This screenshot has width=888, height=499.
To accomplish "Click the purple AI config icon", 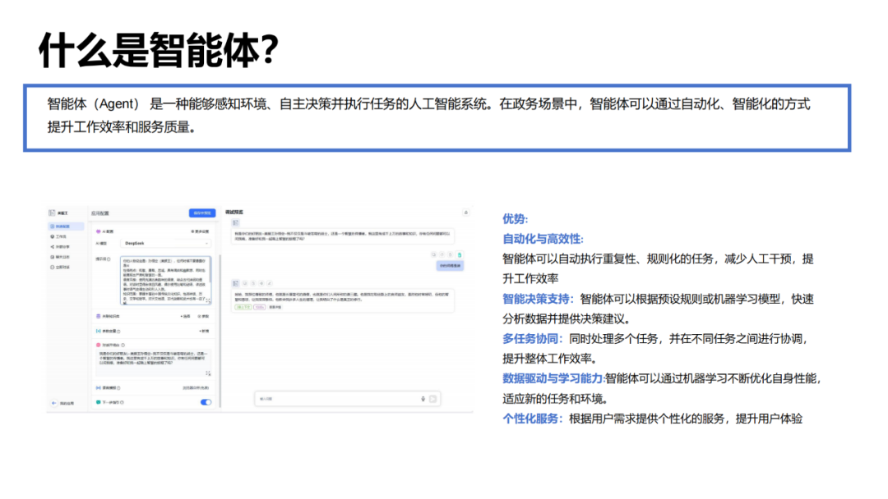I will point(98,231).
